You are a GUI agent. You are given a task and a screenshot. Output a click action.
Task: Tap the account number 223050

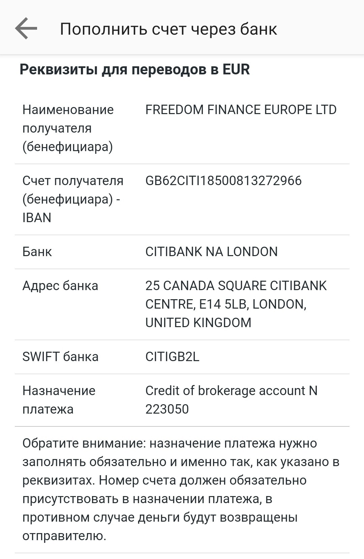tap(167, 409)
